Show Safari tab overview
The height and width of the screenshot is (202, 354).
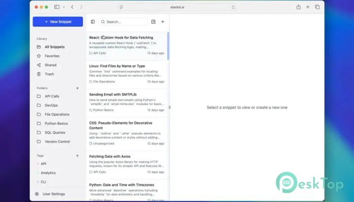pyautogui.click(x=317, y=7)
